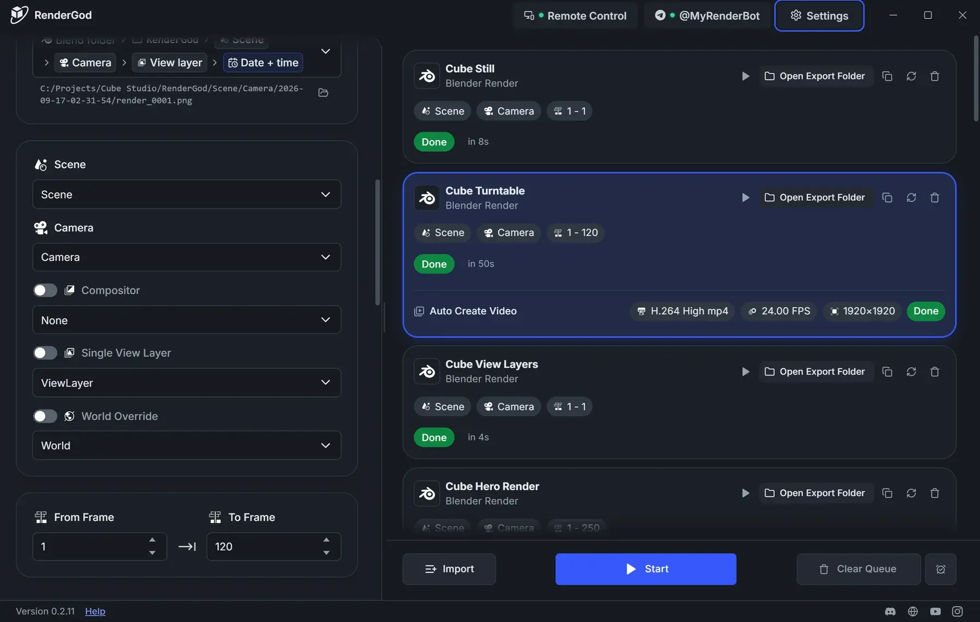Open the output path folder icon
The width and height of the screenshot is (980, 622).
323,93
